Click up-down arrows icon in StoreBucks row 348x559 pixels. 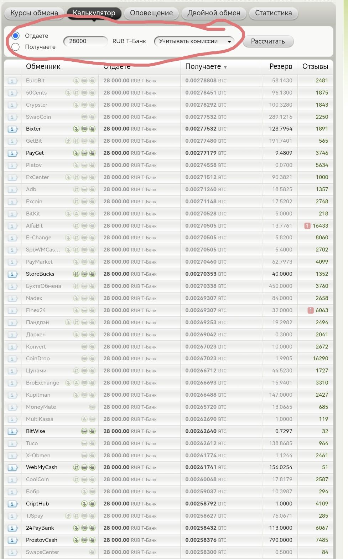[76, 274]
